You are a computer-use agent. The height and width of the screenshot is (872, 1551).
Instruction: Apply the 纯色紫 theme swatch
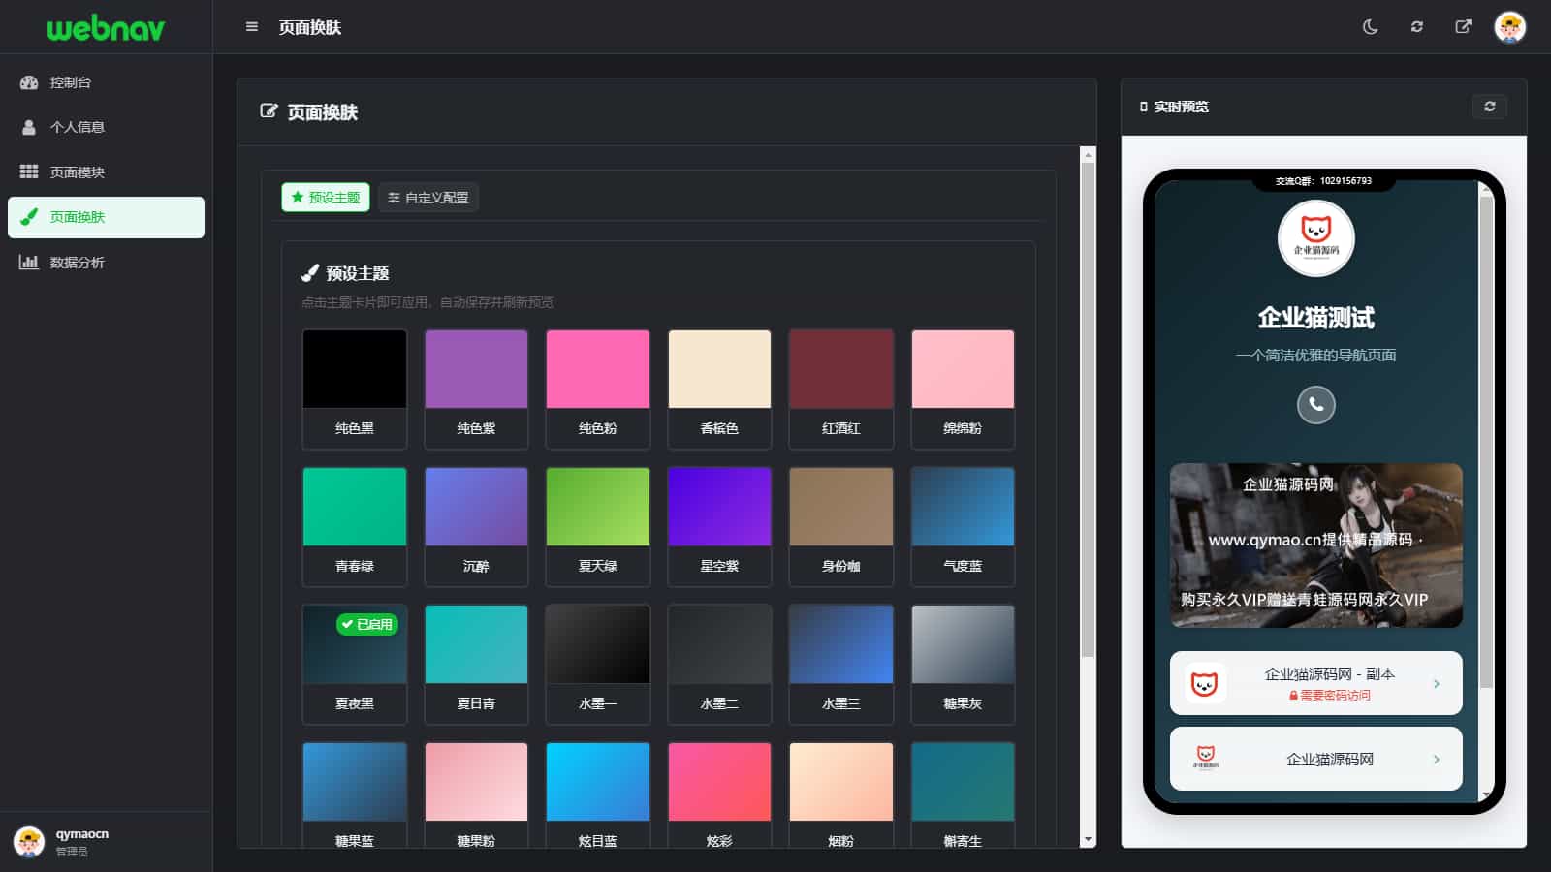476,389
